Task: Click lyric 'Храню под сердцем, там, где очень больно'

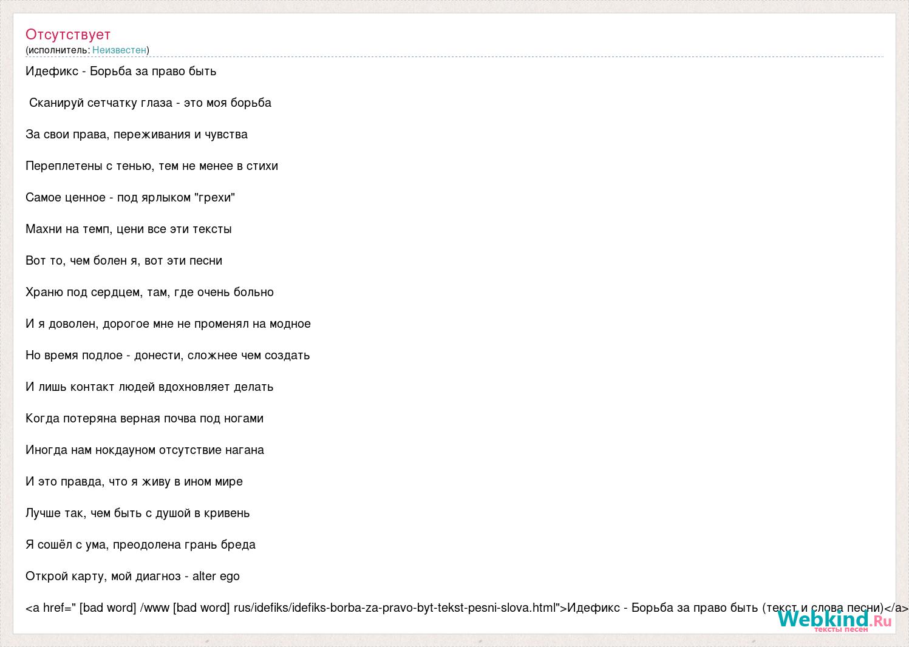Action: tap(149, 292)
